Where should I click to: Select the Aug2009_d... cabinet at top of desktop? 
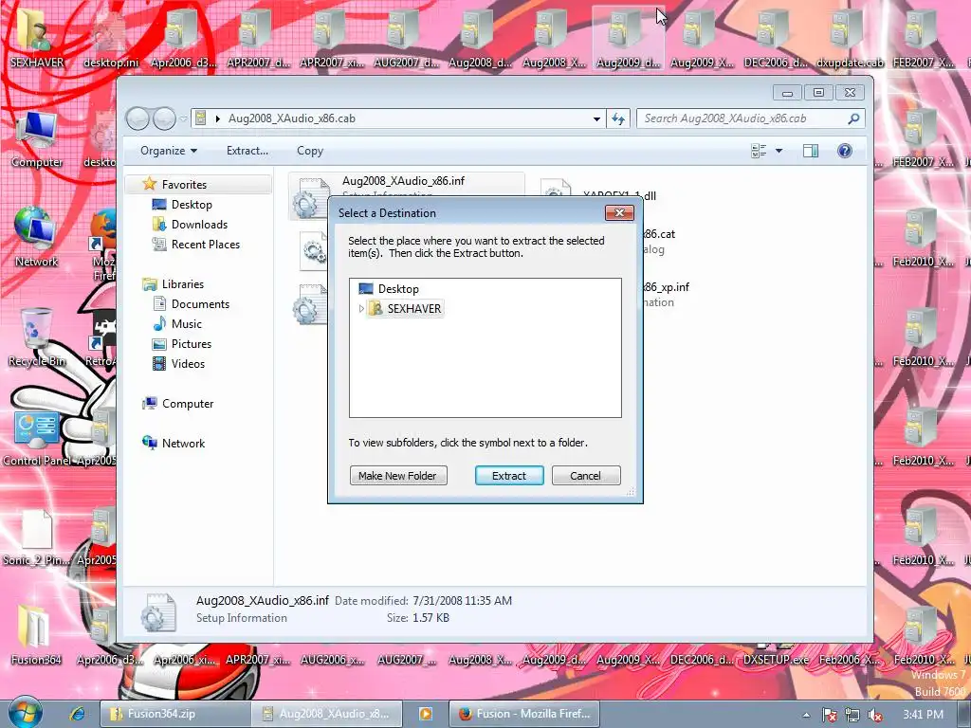[x=628, y=38]
